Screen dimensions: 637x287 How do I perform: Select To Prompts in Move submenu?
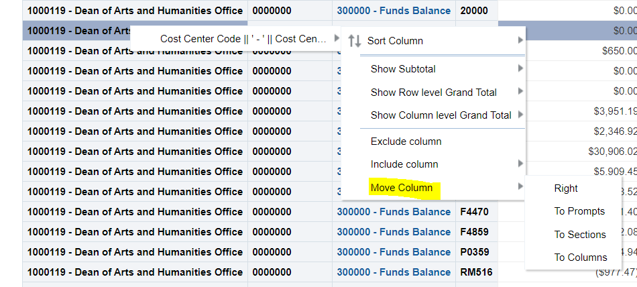pos(579,211)
